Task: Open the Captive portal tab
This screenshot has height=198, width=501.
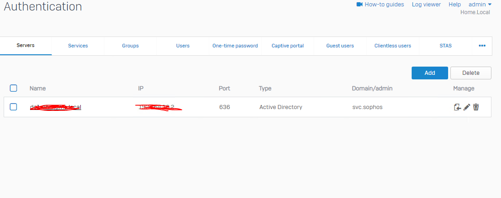Action: (288, 46)
